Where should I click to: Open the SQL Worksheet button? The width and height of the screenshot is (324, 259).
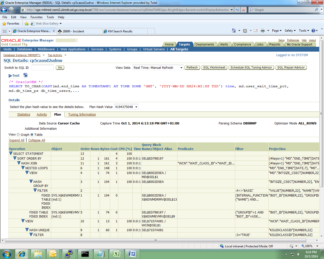(214, 68)
